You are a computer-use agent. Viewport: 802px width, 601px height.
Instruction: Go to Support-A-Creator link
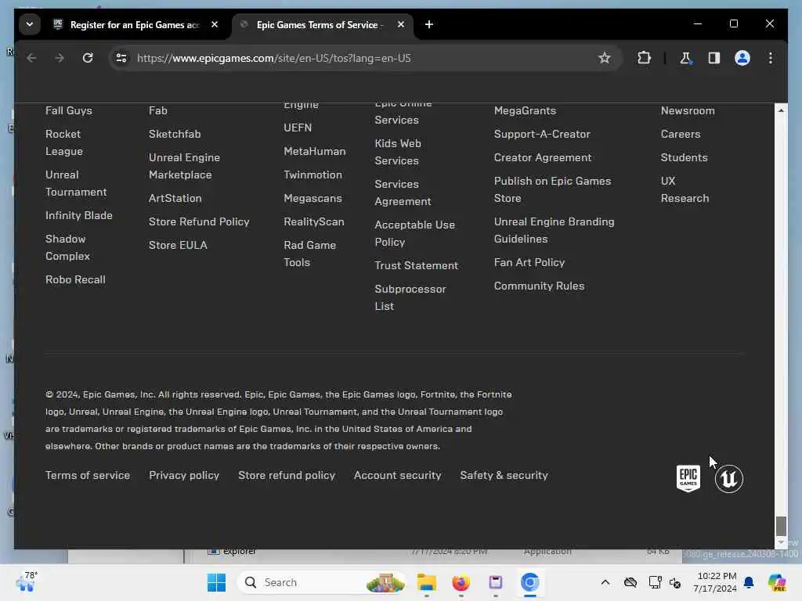coord(542,135)
